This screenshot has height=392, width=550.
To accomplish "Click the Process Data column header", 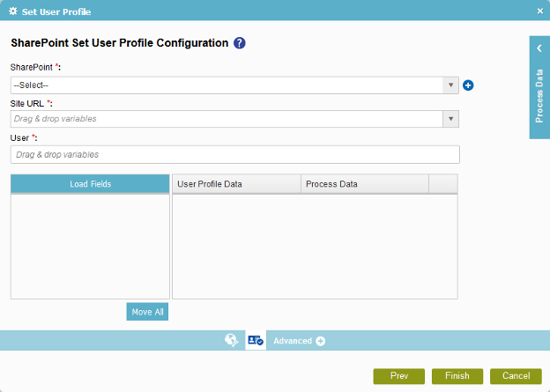I will click(365, 184).
